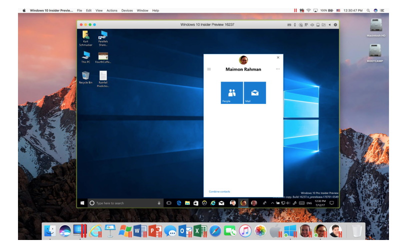Select the This PC desktop icon
This screenshot has height=249, width=410.
coord(86,57)
